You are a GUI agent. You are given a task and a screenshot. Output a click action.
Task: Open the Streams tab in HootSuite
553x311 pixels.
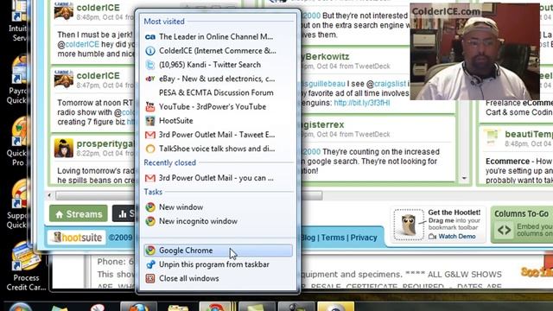(x=79, y=213)
